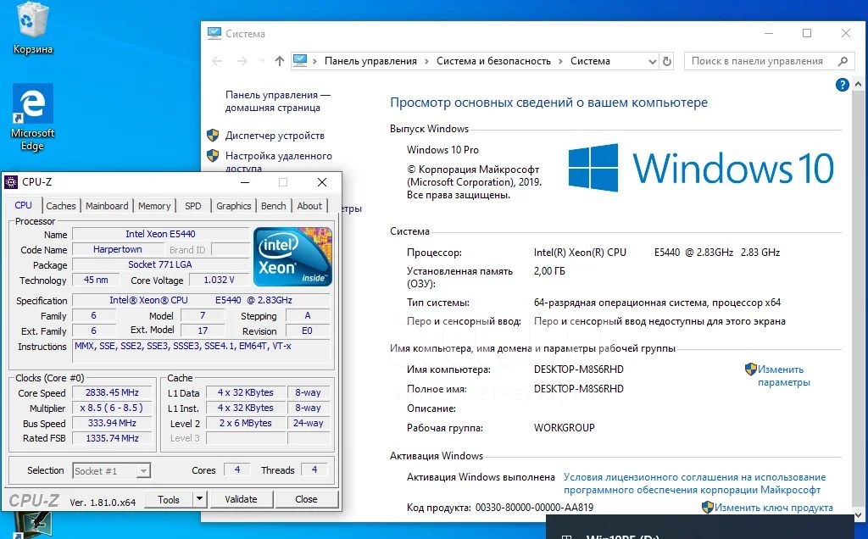Viewport: 868px width, 539px height.
Task: Click the Система window title icon
Action: coord(214,34)
